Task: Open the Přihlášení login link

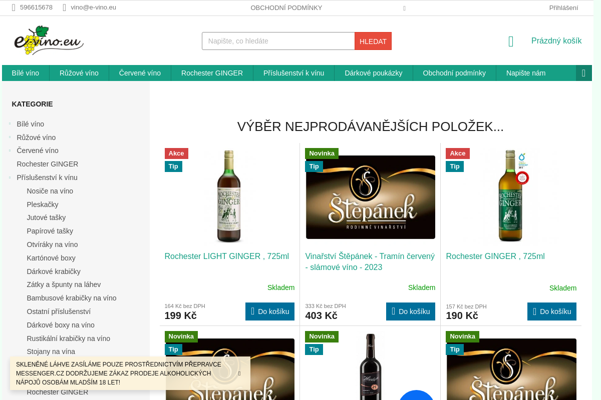Action: click(563, 7)
